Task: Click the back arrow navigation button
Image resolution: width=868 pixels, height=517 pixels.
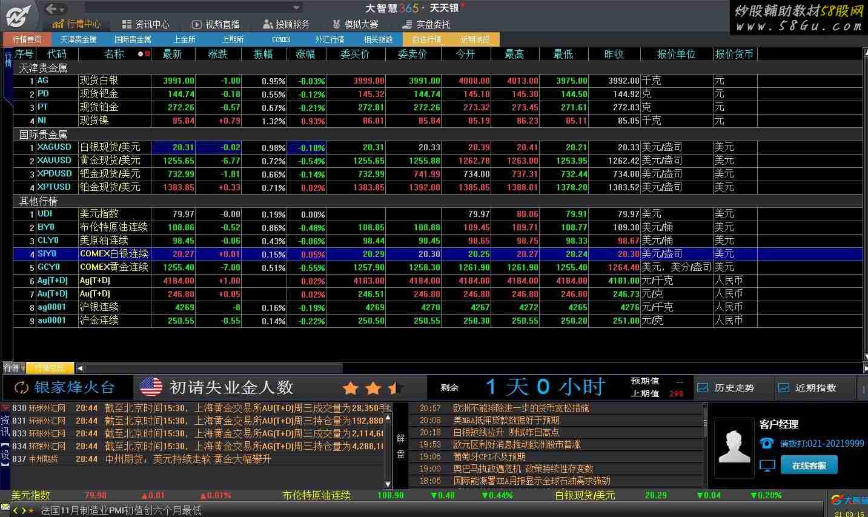Action: click(51, 8)
